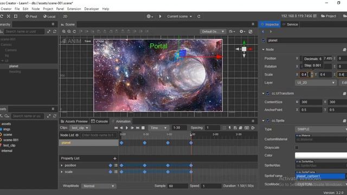Screen dimensions: 347x195
Task: Play the preview with the toolbar play icon
Action: point(160,16)
